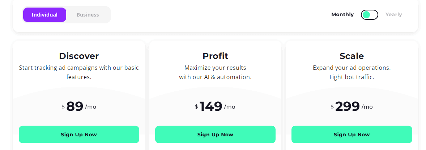Click the Profit plan's AI & automation description
This screenshot has height=150, width=426.
(215, 77)
